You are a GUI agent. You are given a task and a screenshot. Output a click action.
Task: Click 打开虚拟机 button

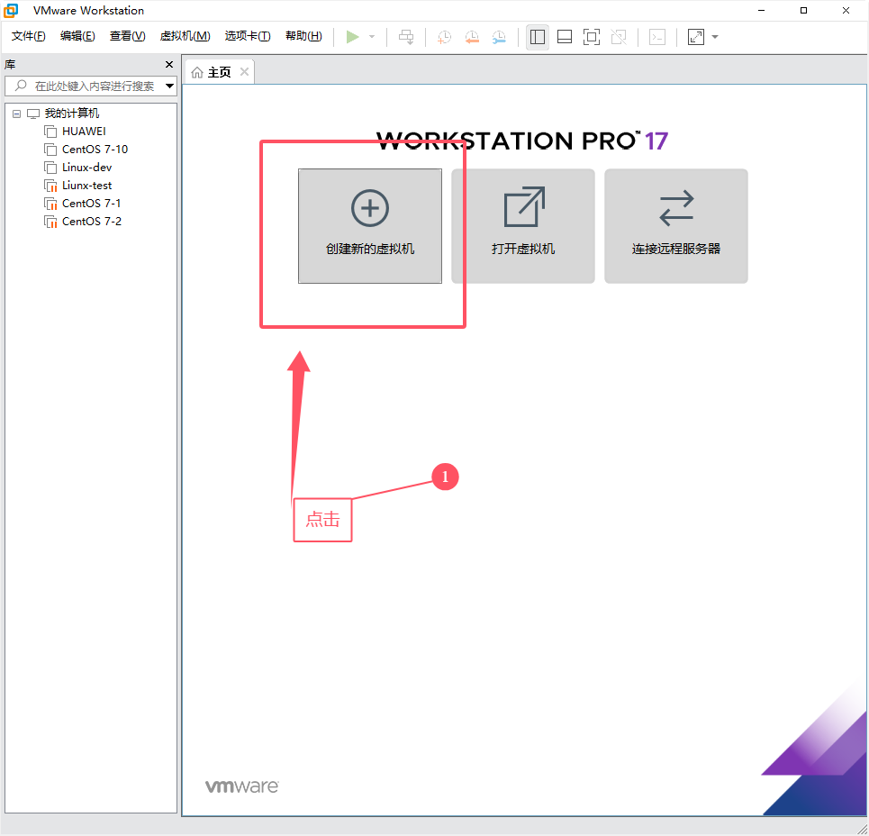523,226
